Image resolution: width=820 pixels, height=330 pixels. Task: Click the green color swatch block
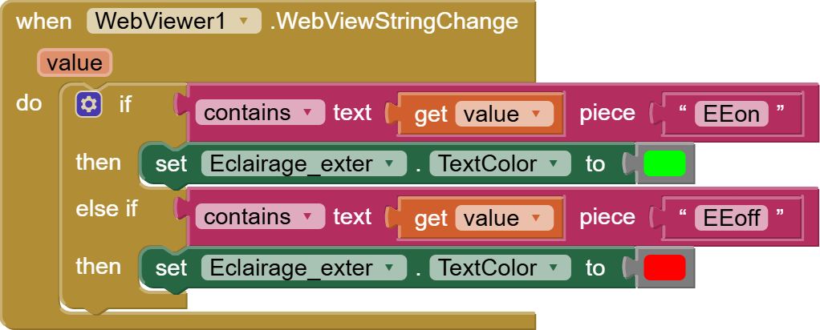[664, 163]
